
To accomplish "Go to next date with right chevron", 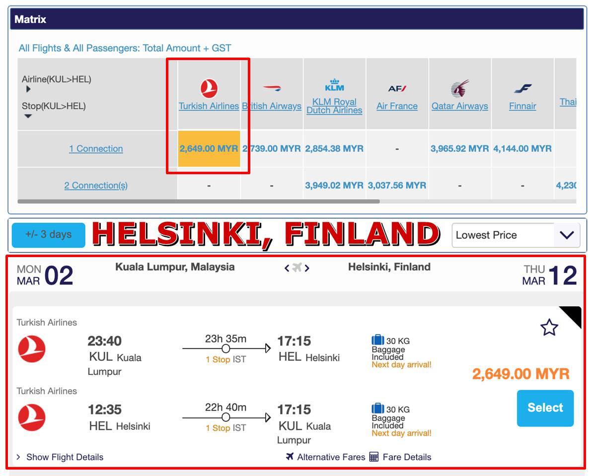I will point(307,268).
